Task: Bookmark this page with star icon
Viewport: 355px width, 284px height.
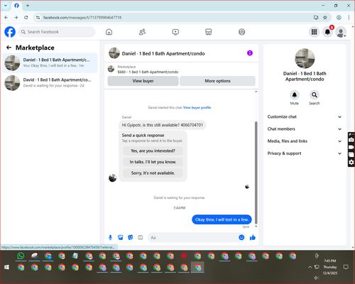Action: (x=325, y=18)
